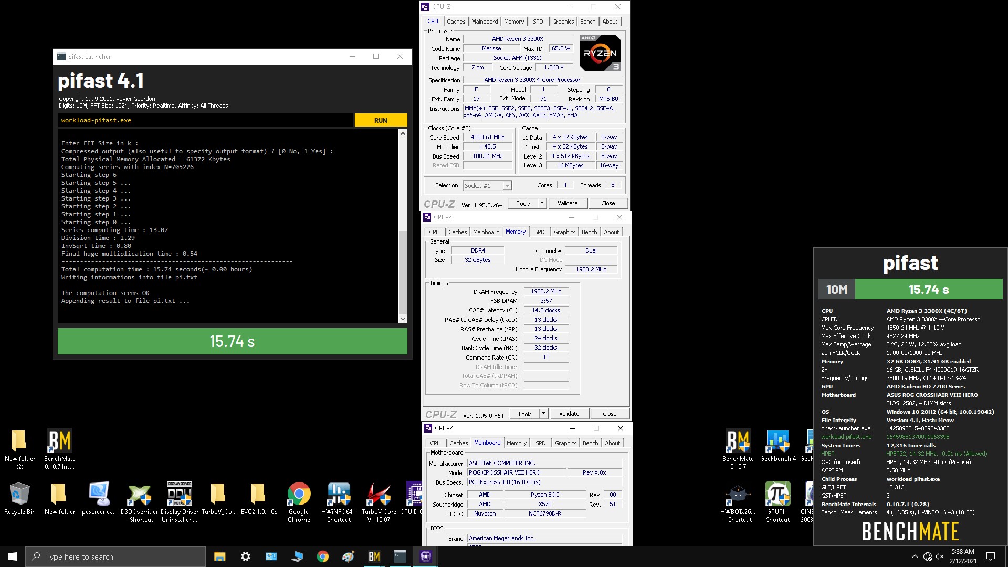Screen dimensions: 1008x567
Task: Click the workload-pifast.exe input field
Action: point(205,120)
